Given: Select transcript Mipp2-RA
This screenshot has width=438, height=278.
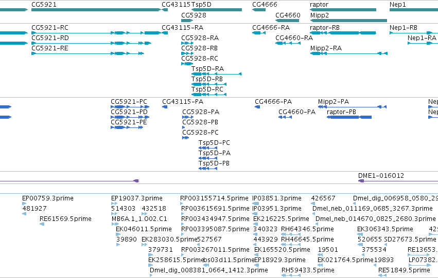Looking at the screenshot, I should click(348, 53).
